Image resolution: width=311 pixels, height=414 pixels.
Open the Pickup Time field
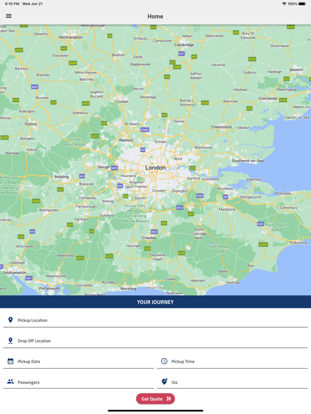[x=233, y=362]
